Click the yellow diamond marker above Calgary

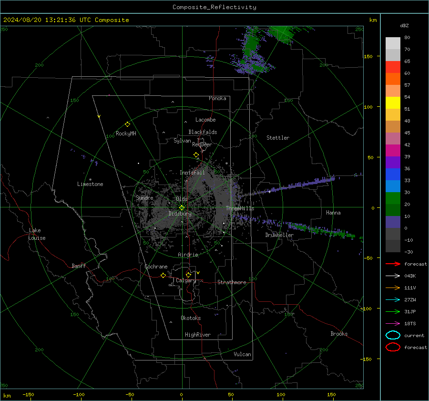click(x=188, y=275)
